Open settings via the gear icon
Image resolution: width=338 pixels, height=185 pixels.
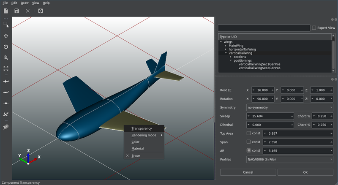pos(41,11)
